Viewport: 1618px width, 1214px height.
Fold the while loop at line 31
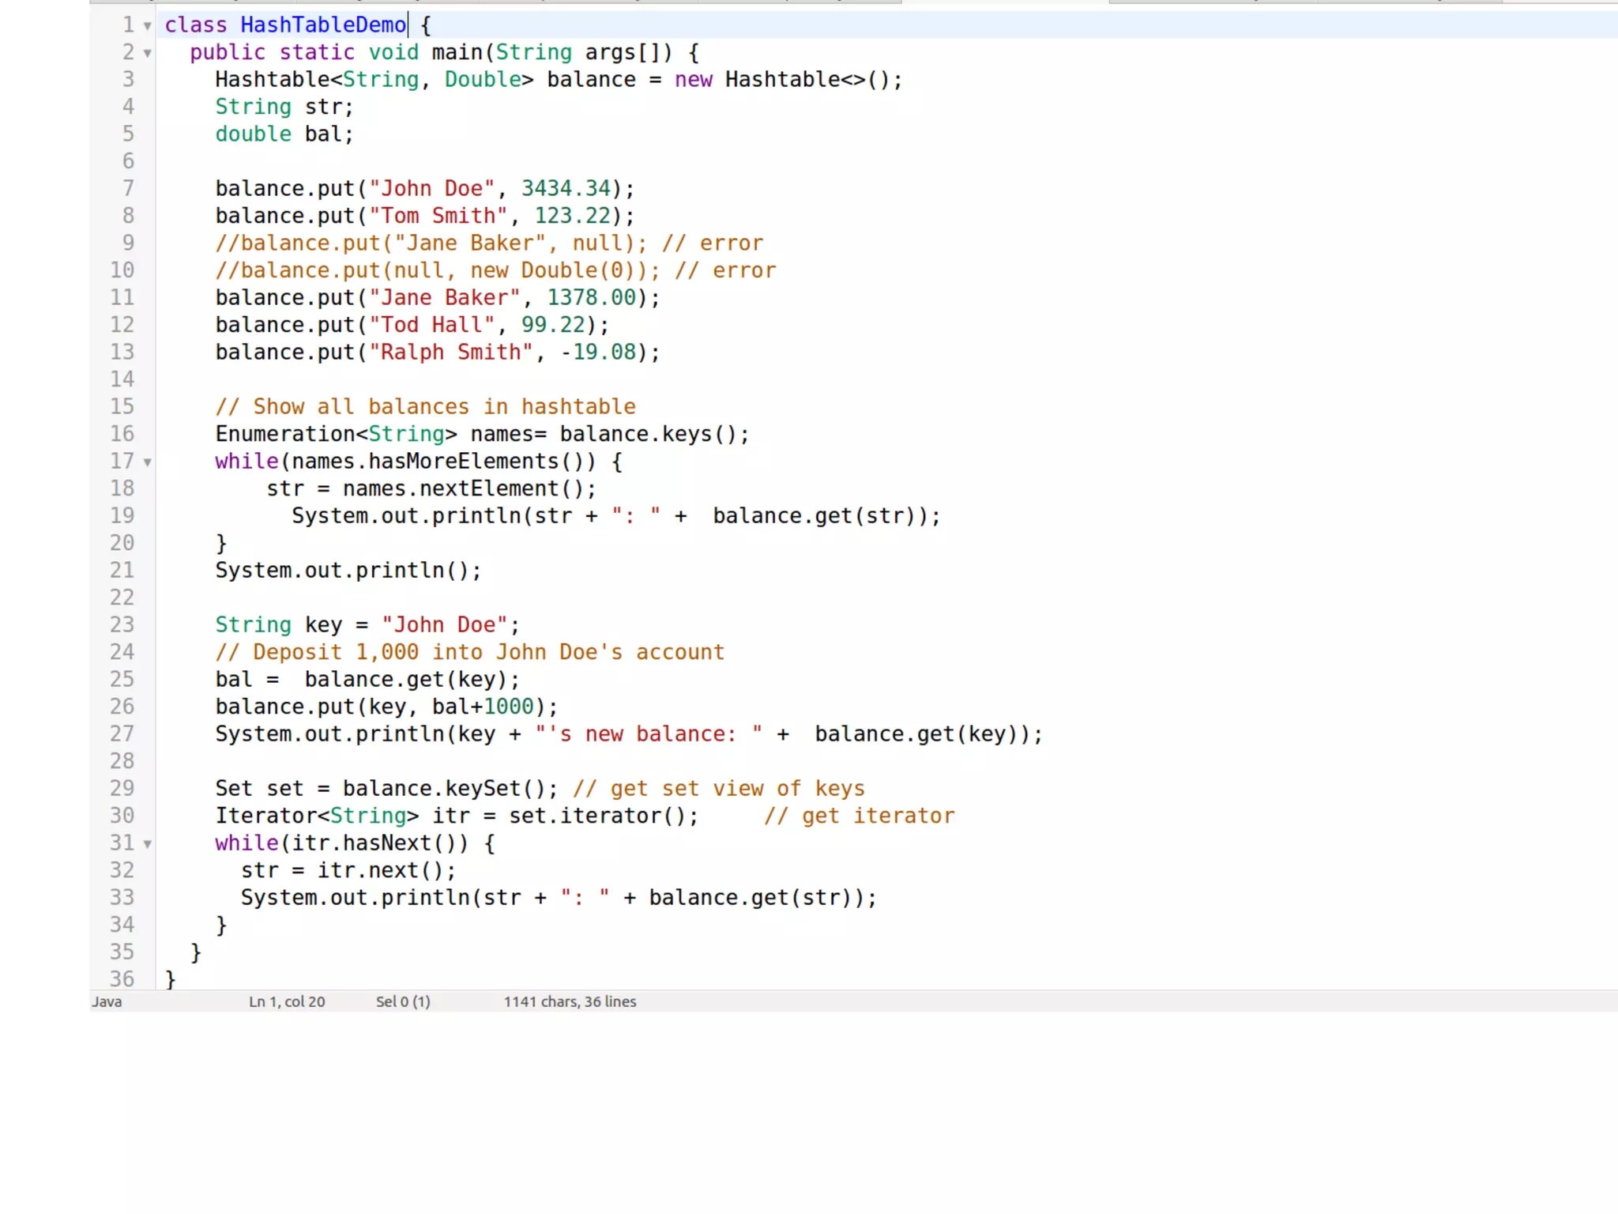tap(147, 844)
